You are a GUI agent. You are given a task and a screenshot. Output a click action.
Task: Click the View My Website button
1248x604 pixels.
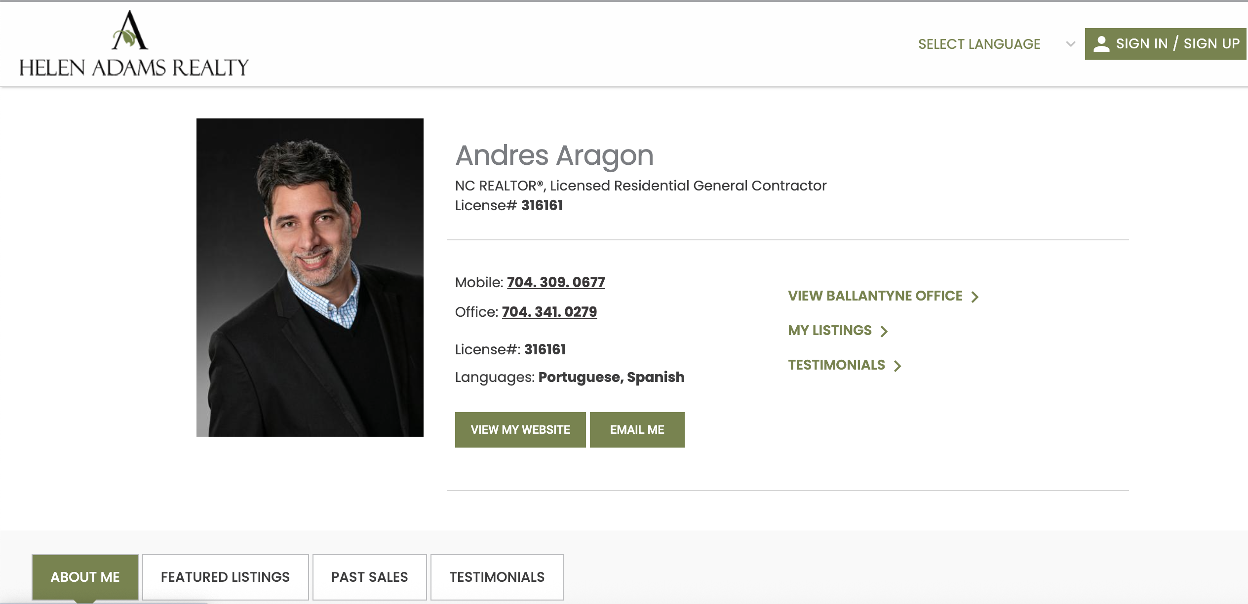[x=520, y=430]
